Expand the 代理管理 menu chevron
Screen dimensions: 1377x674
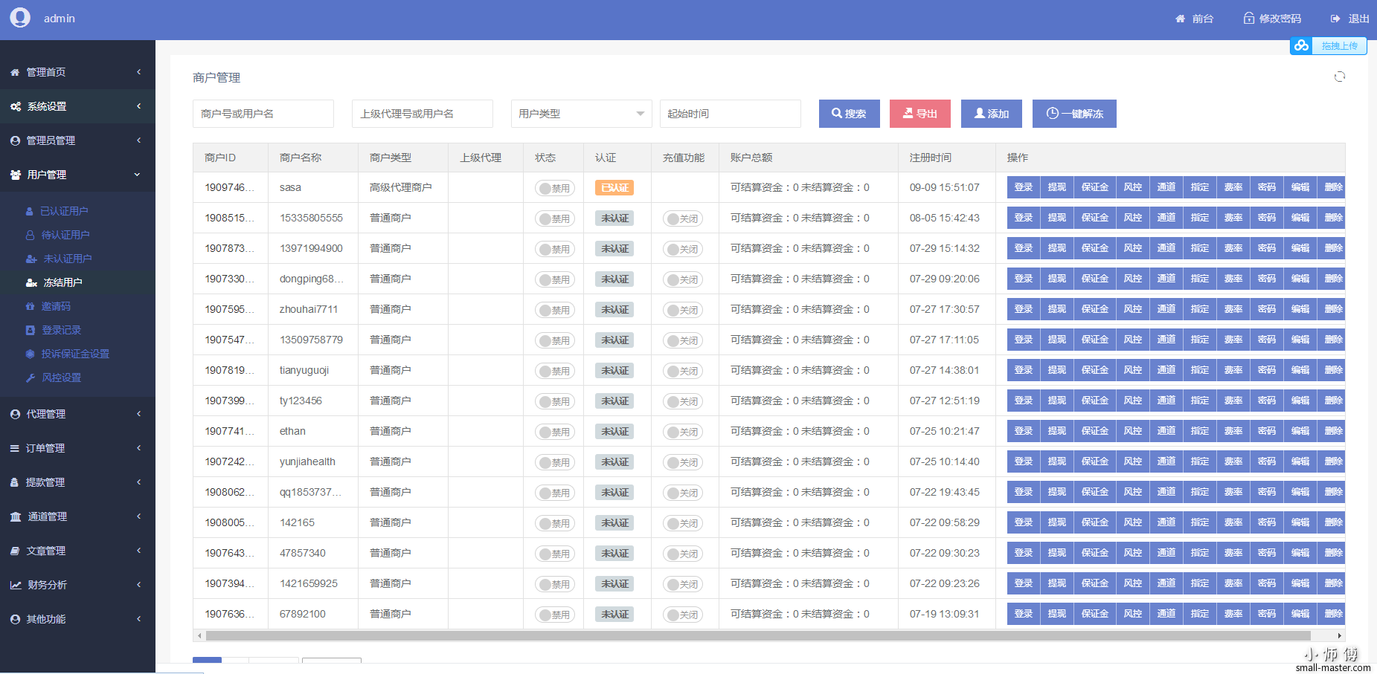[139, 414]
